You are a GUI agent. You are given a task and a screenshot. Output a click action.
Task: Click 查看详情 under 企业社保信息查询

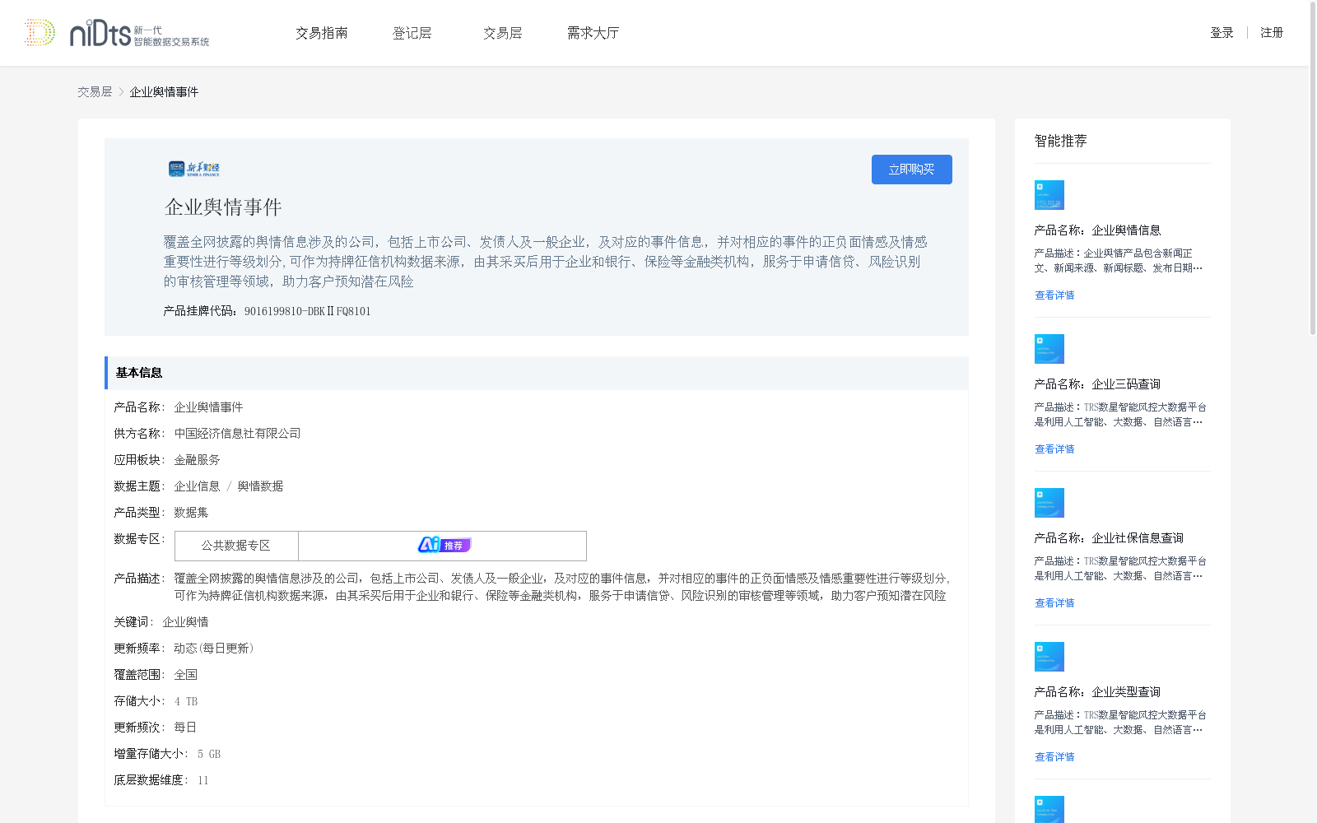coord(1054,603)
